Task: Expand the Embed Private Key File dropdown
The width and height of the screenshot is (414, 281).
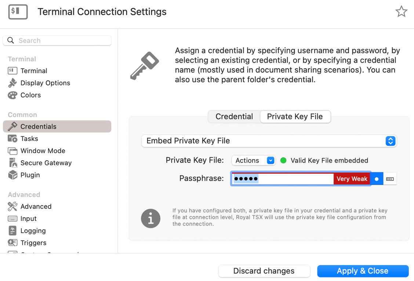Action: click(x=269, y=141)
